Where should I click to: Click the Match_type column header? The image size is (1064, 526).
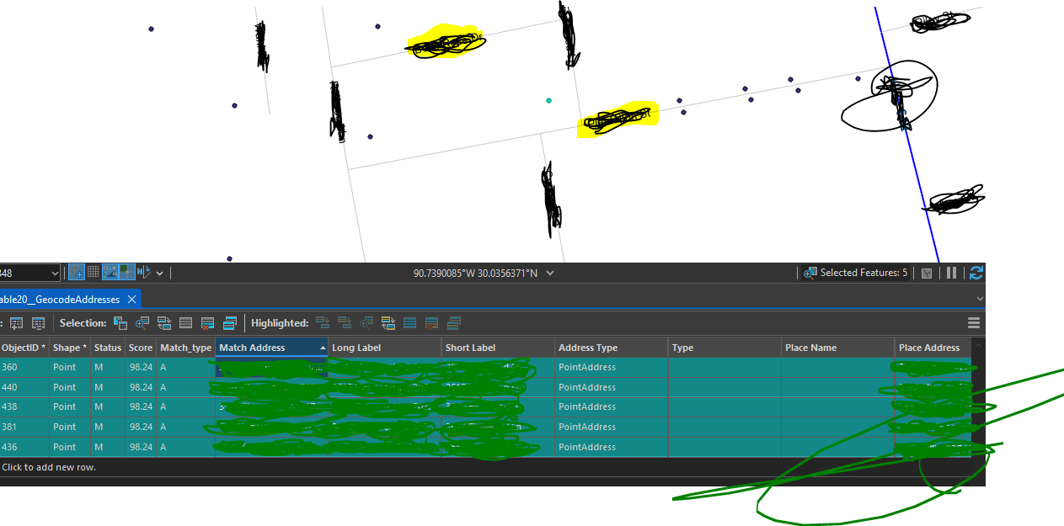click(x=186, y=348)
